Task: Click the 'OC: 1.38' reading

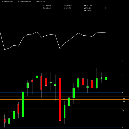Action: (88, 6)
